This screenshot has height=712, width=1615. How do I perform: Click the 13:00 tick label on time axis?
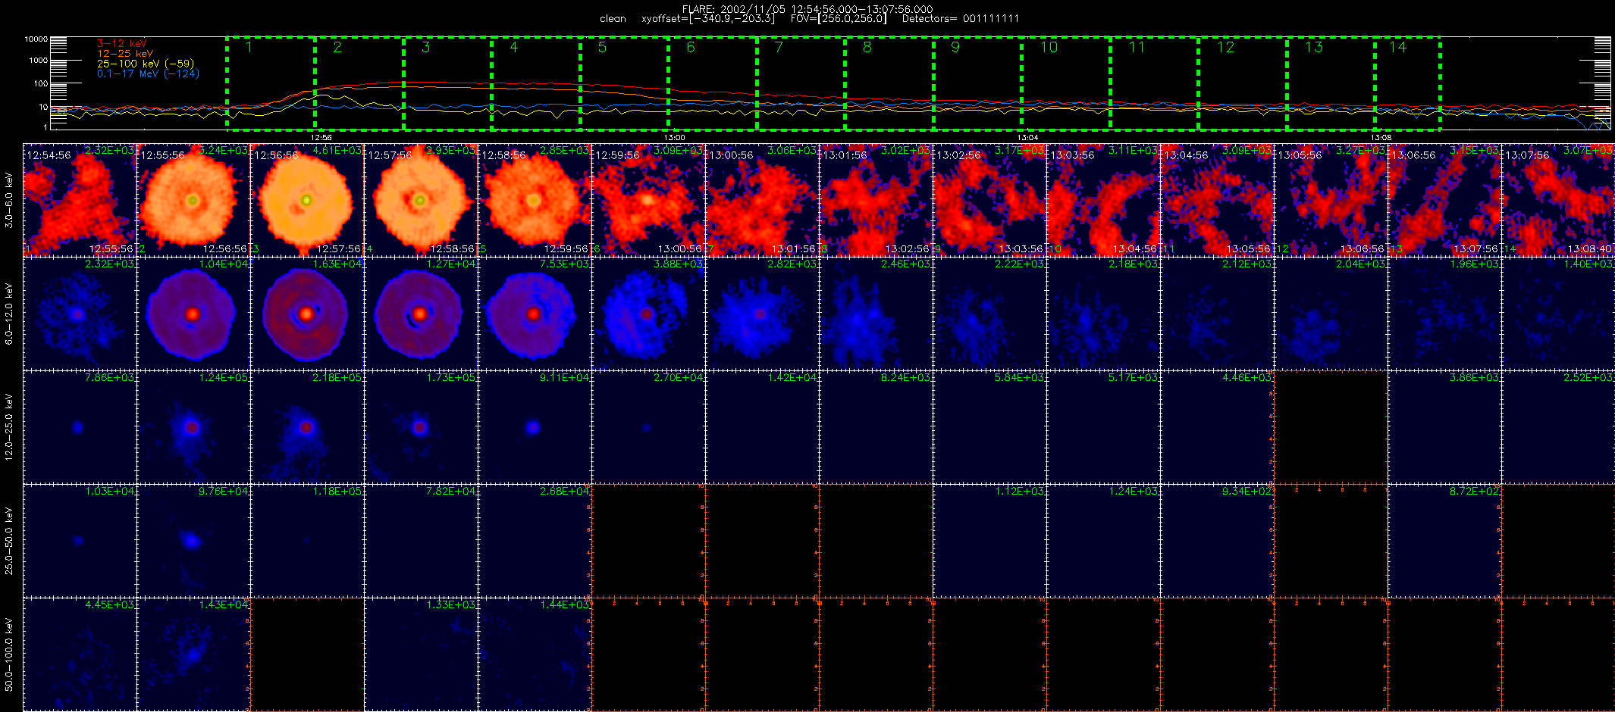[675, 138]
